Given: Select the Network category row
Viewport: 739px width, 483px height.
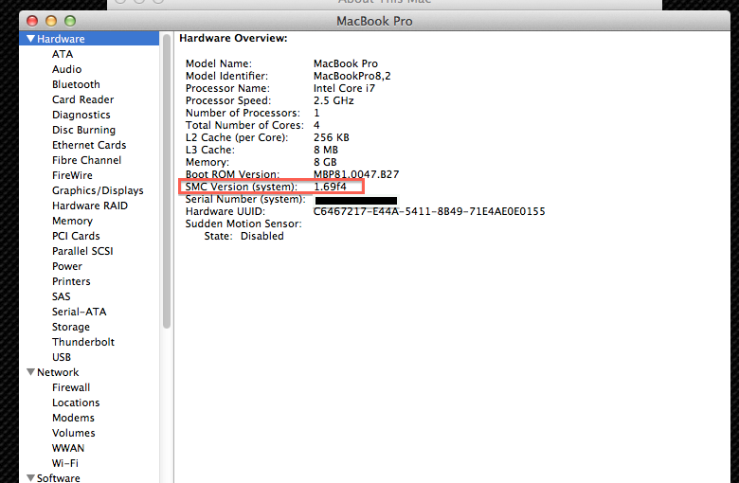Looking at the screenshot, I should [89, 372].
